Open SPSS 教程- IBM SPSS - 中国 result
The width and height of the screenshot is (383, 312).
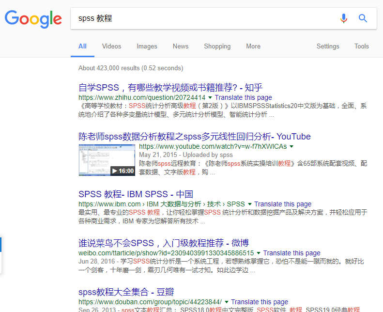click(x=136, y=194)
